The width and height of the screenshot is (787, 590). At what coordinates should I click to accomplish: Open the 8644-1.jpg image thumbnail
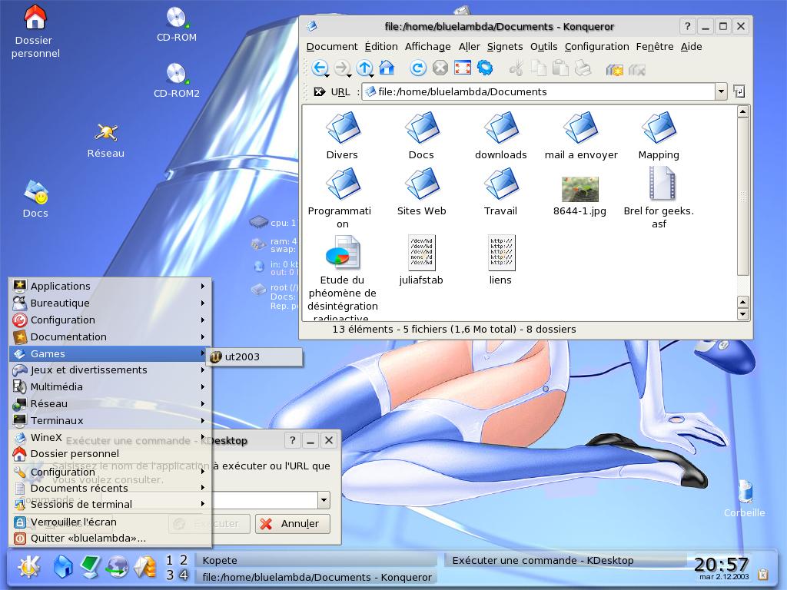tap(579, 190)
